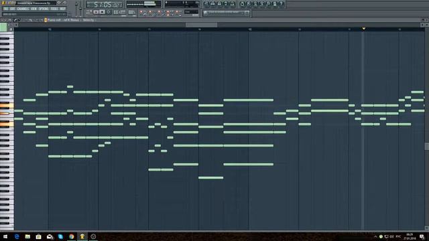The image size is (429, 241).
Task: Click the Record transport button
Action: point(109,12)
